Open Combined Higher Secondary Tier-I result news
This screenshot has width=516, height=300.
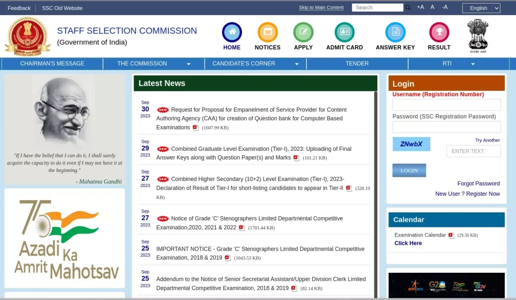coord(250,184)
